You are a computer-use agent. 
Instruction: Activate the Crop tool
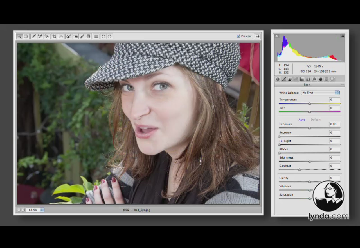54,36
